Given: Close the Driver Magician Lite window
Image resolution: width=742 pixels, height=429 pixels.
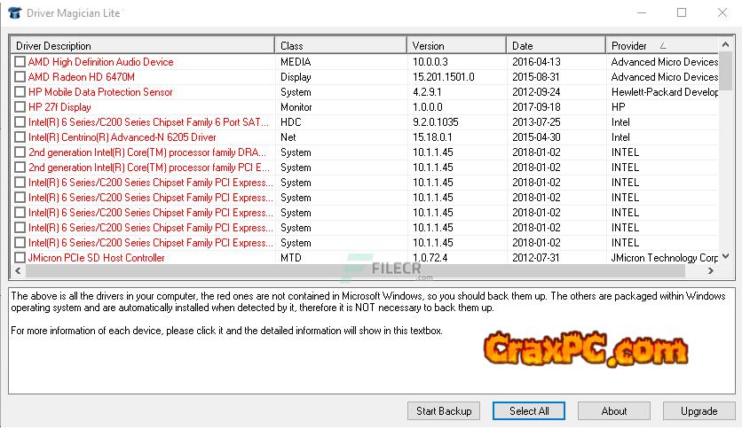Looking at the screenshot, I should pos(722,12).
